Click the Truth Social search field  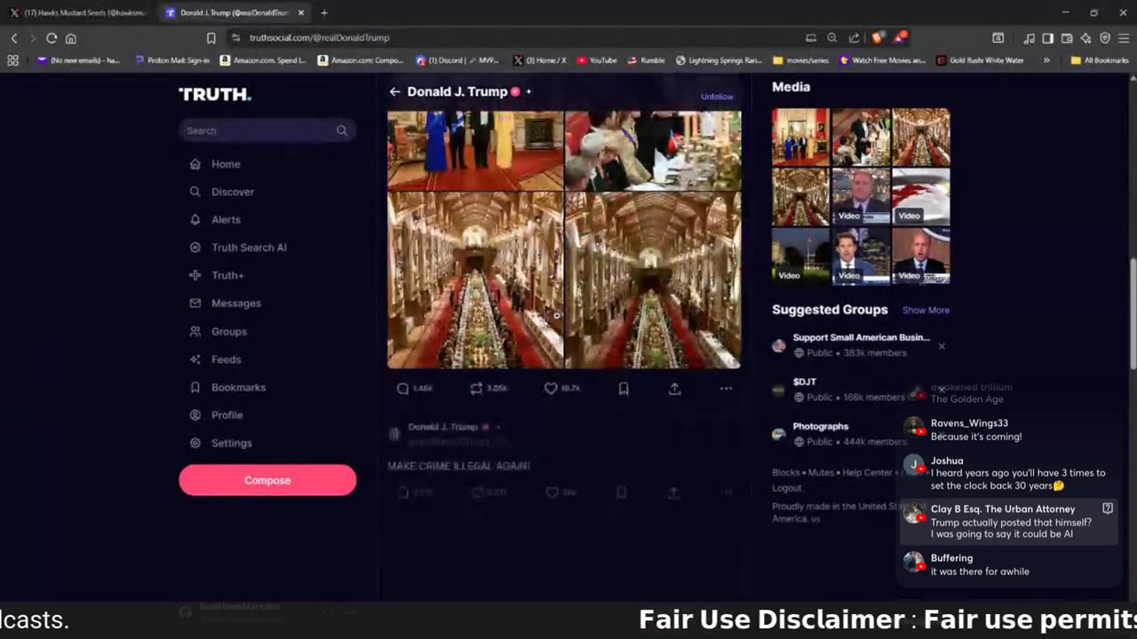coord(267,130)
